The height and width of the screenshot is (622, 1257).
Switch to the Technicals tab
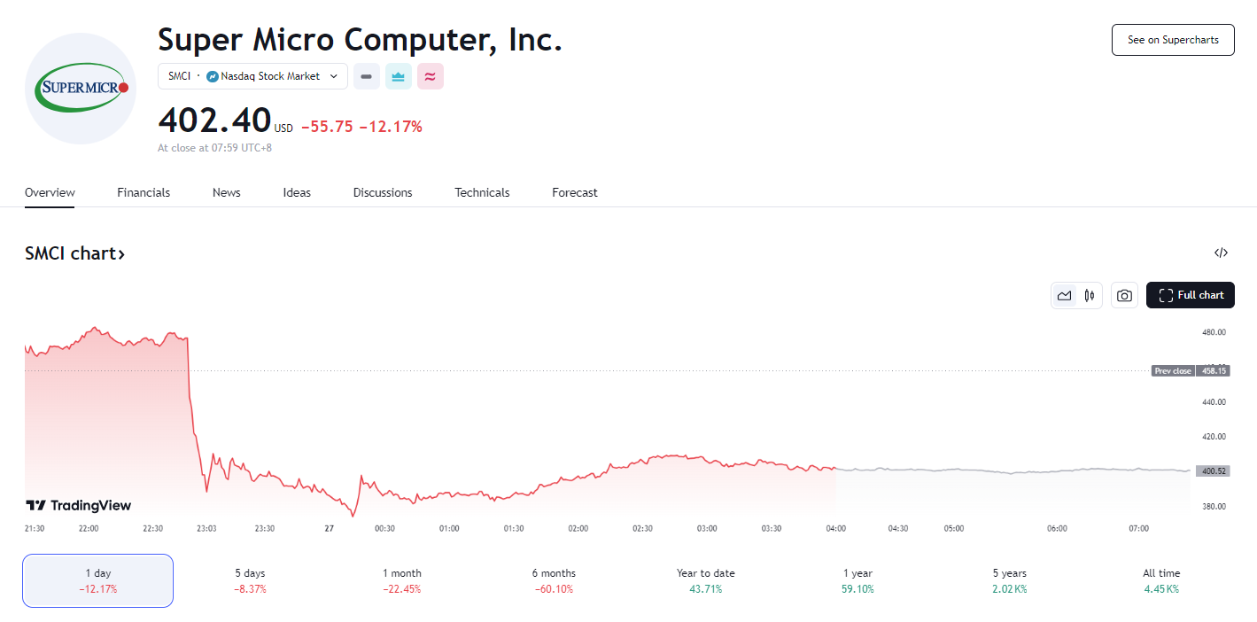click(x=482, y=192)
